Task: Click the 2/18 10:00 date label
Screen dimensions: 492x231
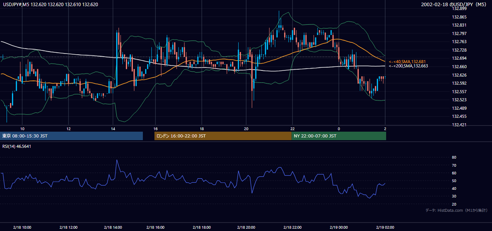Action: tap(22, 227)
